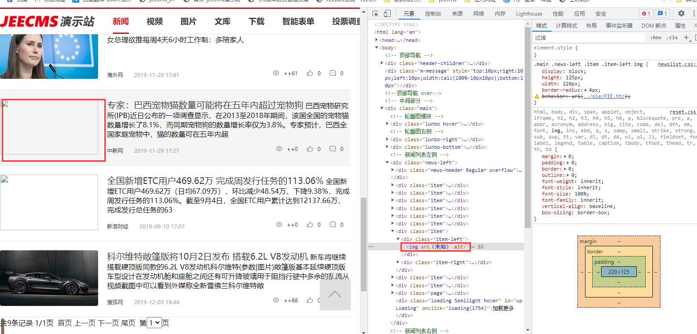Open the 事件监听器 tab
The width and height of the screenshot is (697, 334).
click(x=619, y=26)
